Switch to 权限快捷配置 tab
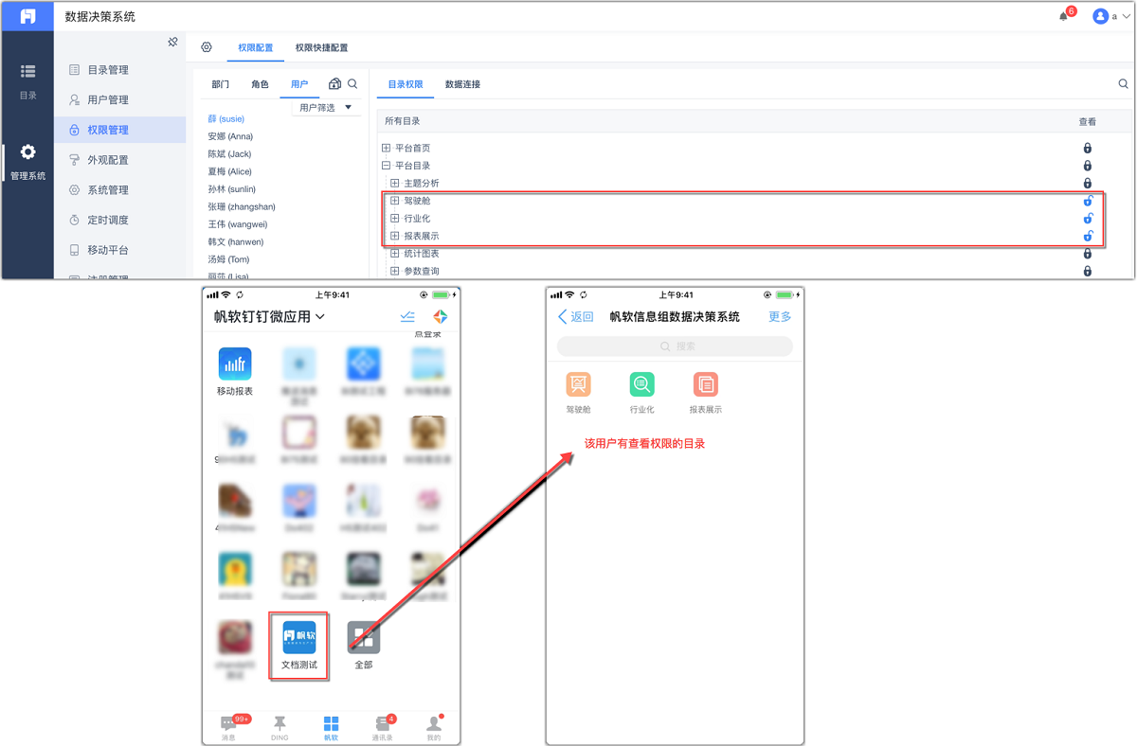Image resolution: width=1137 pixels, height=746 pixels. point(321,47)
